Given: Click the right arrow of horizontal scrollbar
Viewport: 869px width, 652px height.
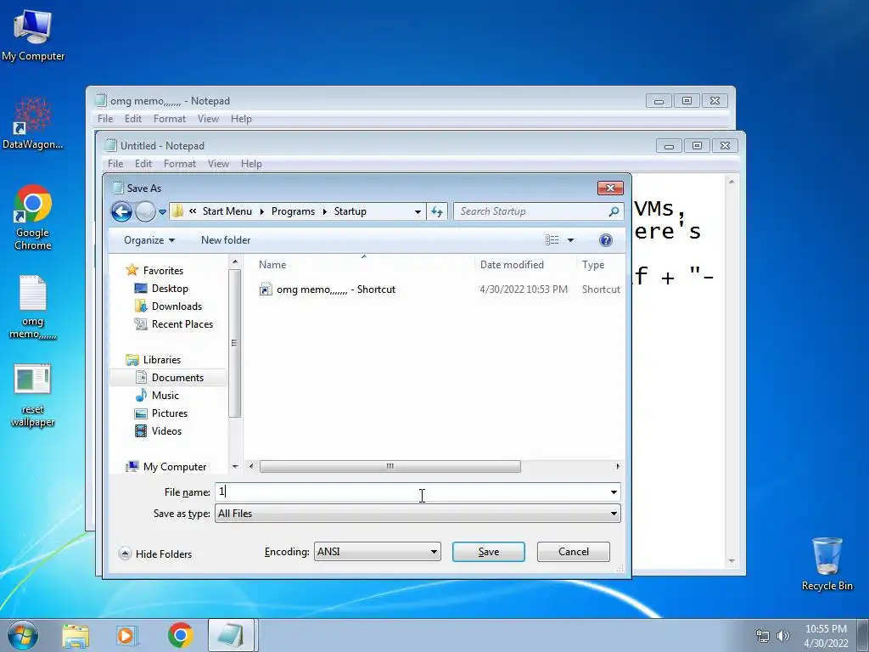Looking at the screenshot, I should pos(618,466).
